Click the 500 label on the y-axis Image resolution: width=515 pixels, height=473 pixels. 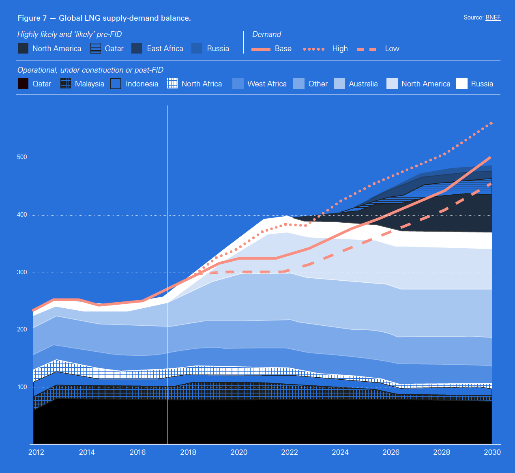coord(22,157)
